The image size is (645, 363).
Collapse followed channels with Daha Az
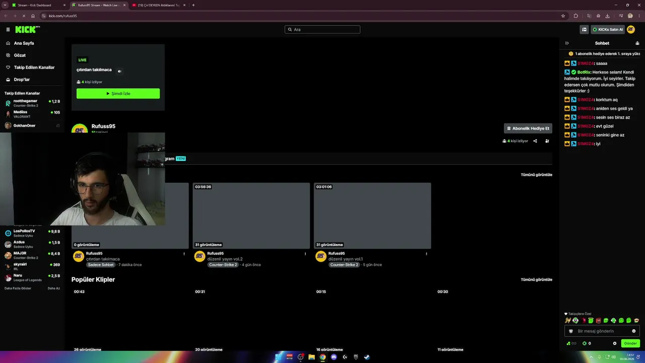pos(54,288)
